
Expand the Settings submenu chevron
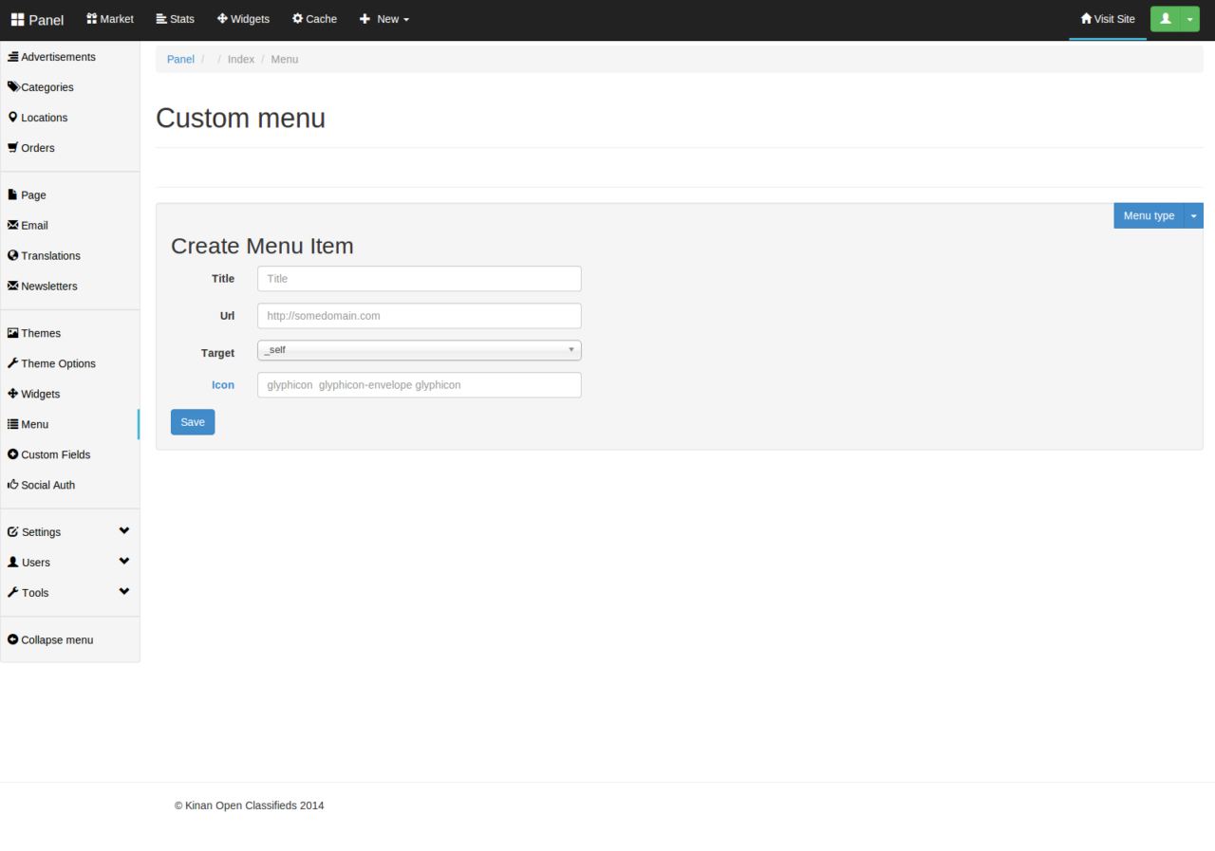coord(124,531)
